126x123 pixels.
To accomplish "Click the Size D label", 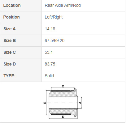I will click(10, 64).
